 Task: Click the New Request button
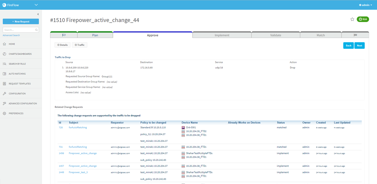tap(21, 22)
